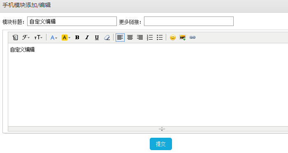This screenshot has height=153, width=288.
Task: Open the blue text color dropdown
Action: click(53, 38)
